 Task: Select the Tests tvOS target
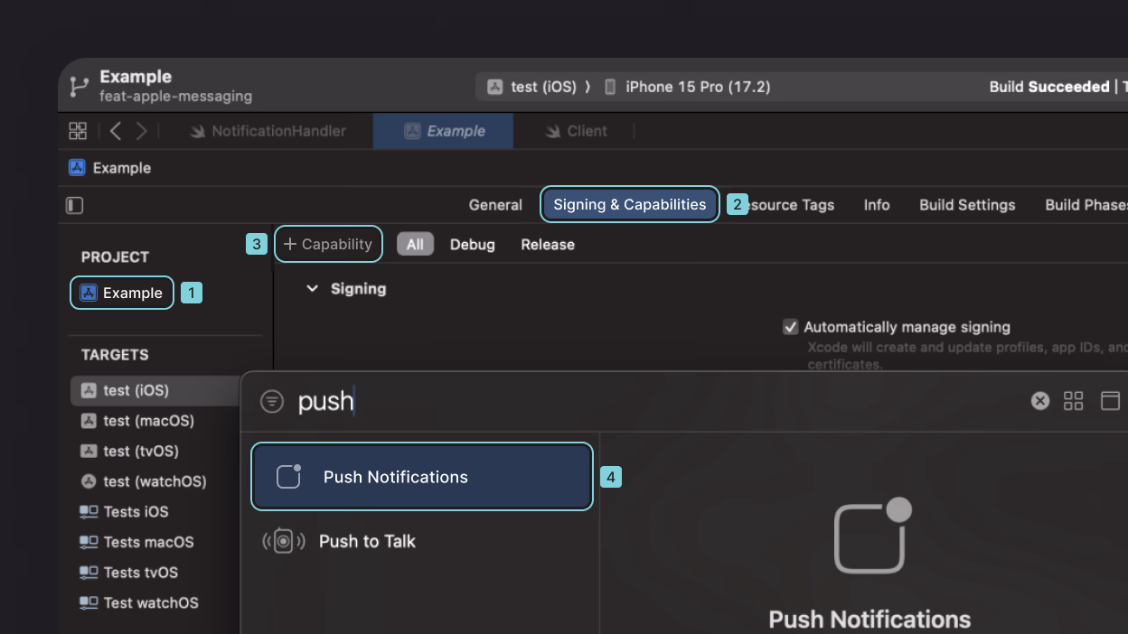pos(129,573)
